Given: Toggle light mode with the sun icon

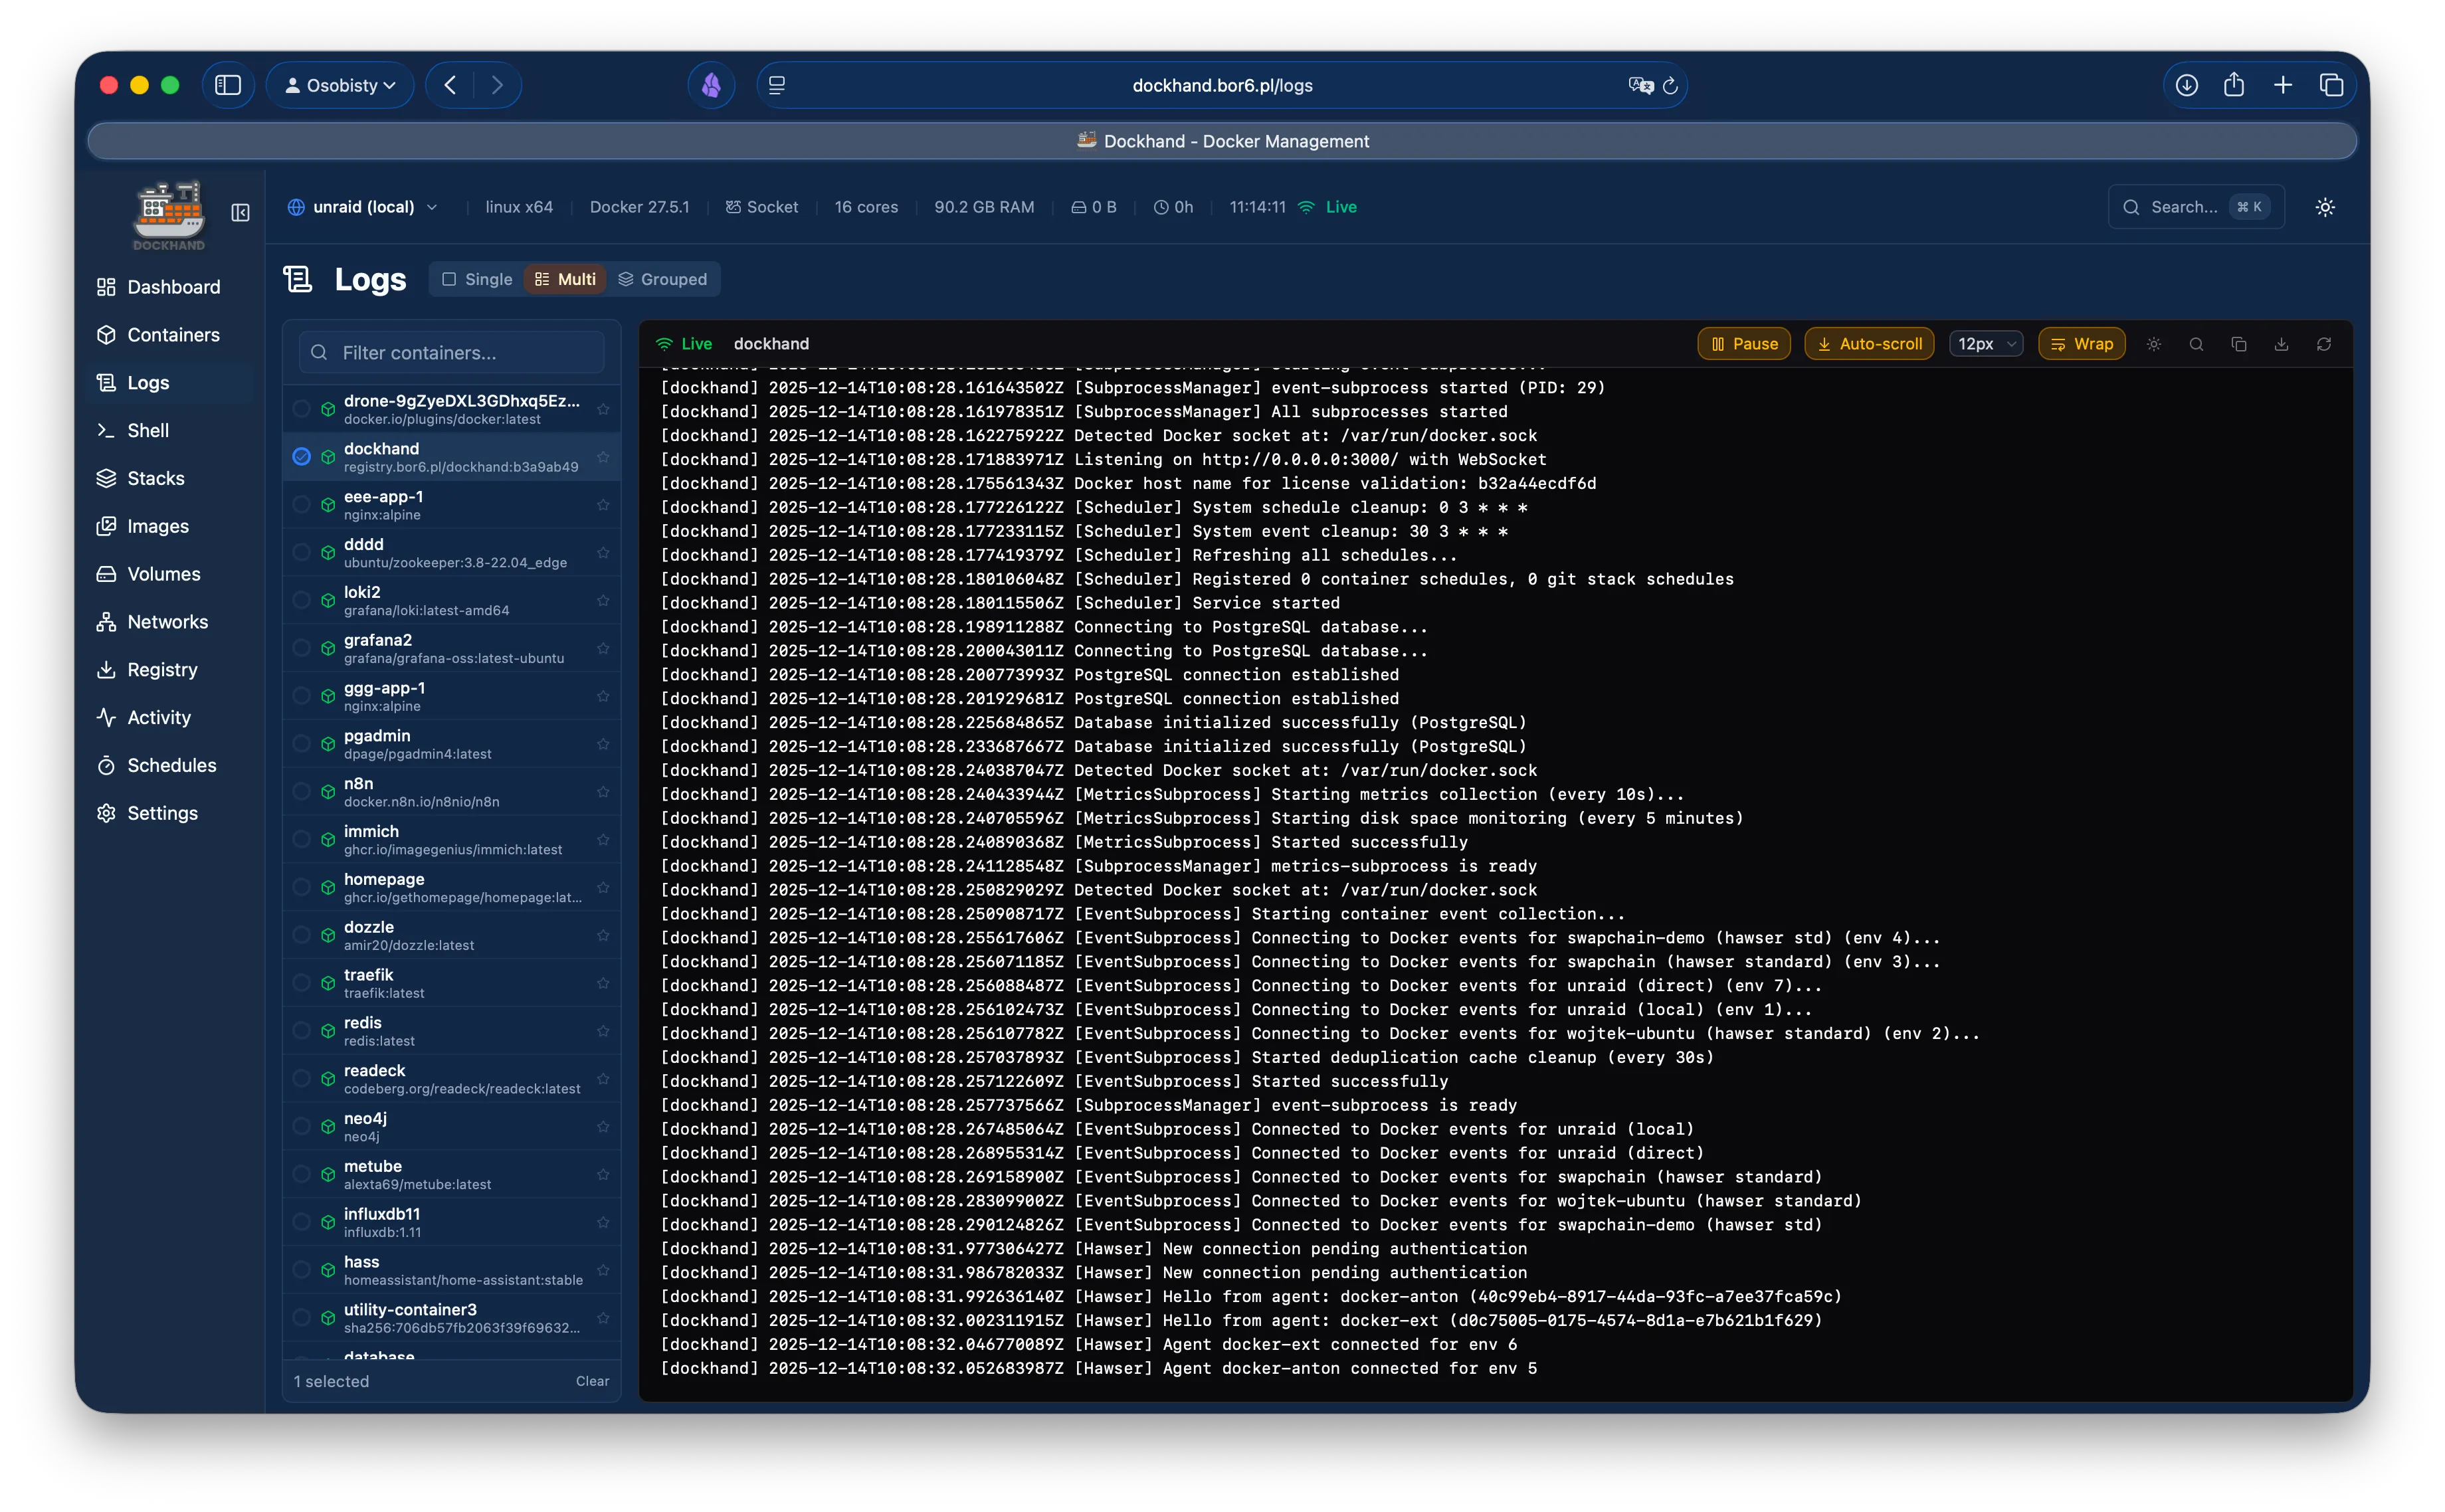Looking at the screenshot, I should [x=2155, y=343].
